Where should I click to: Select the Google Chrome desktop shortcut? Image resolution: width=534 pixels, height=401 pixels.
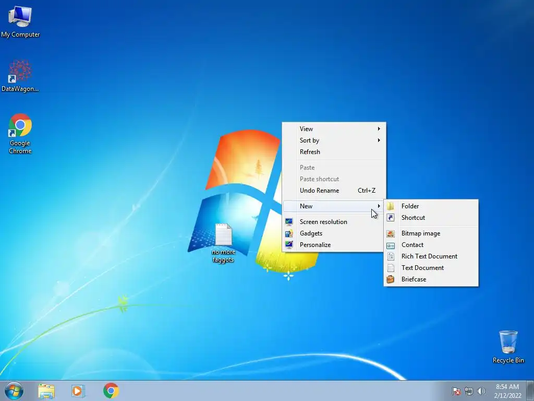point(20,134)
